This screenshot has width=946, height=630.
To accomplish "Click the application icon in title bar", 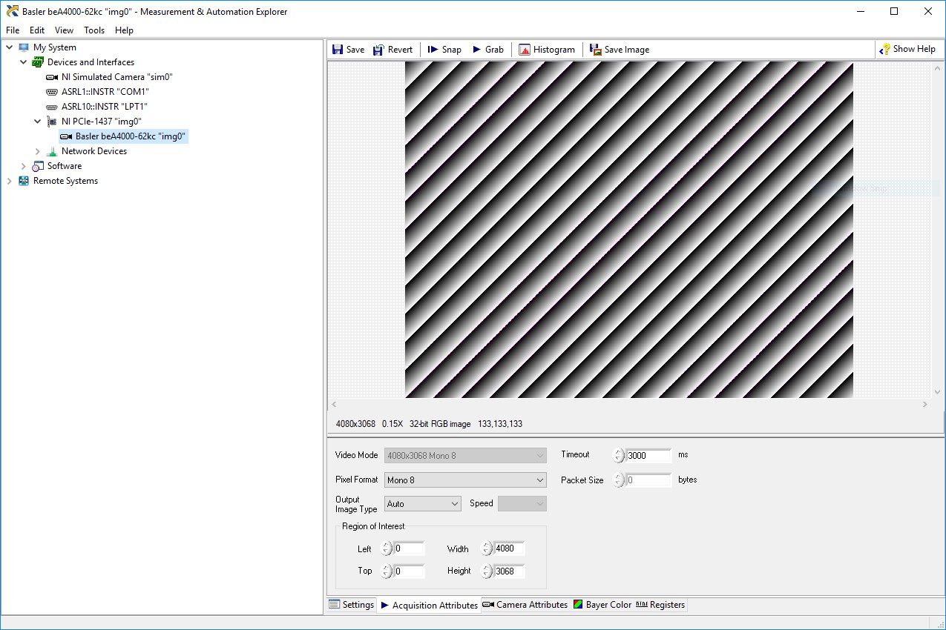I will click(12, 11).
